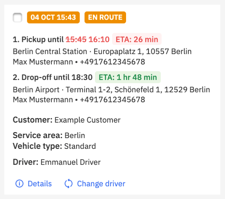
Task: Select the Berlin Central Station pickup address
Action: click(x=102, y=51)
